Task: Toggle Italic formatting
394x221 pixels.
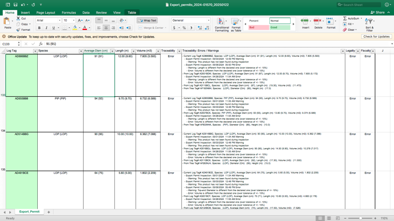Action: (46, 28)
